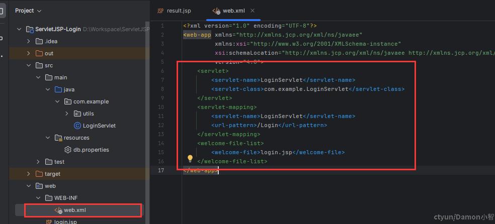Viewport: 495px width, 224px height.
Task: Click the java source folder icon
Action: [58, 89]
